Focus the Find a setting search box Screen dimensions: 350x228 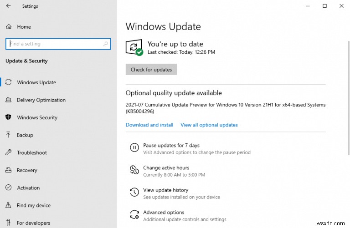point(58,44)
